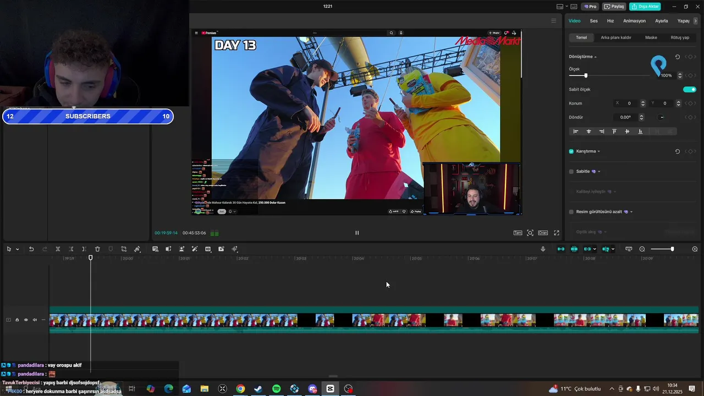Show more inspector tabs with arrow
Viewport: 704px width, 396px height.
click(x=696, y=21)
